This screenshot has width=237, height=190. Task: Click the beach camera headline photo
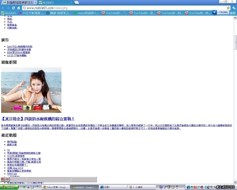(x=31, y=90)
